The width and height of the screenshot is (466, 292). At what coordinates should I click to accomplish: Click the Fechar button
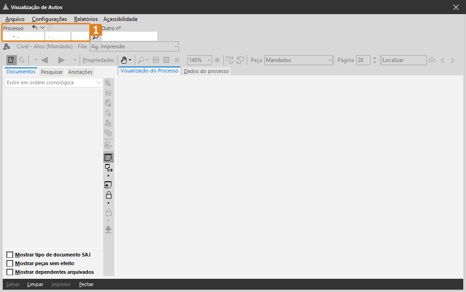[x=86, y=285]
